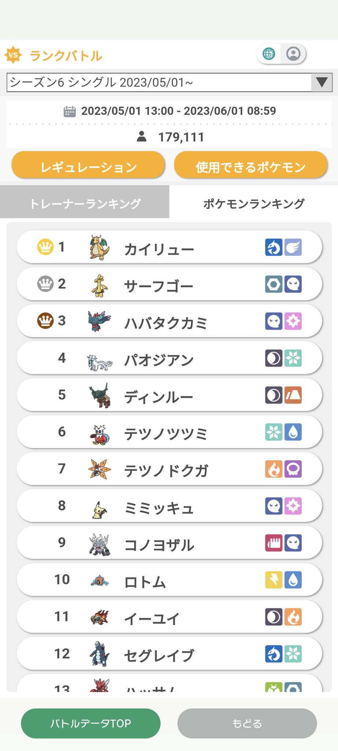
Task: Click Fairy type icon on ハバタクカミ row
Action: click(293, 321)
